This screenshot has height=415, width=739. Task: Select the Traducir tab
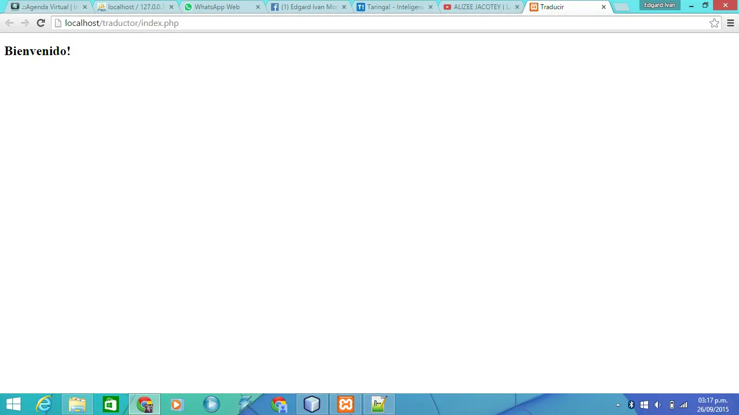[x=568, y=7]
